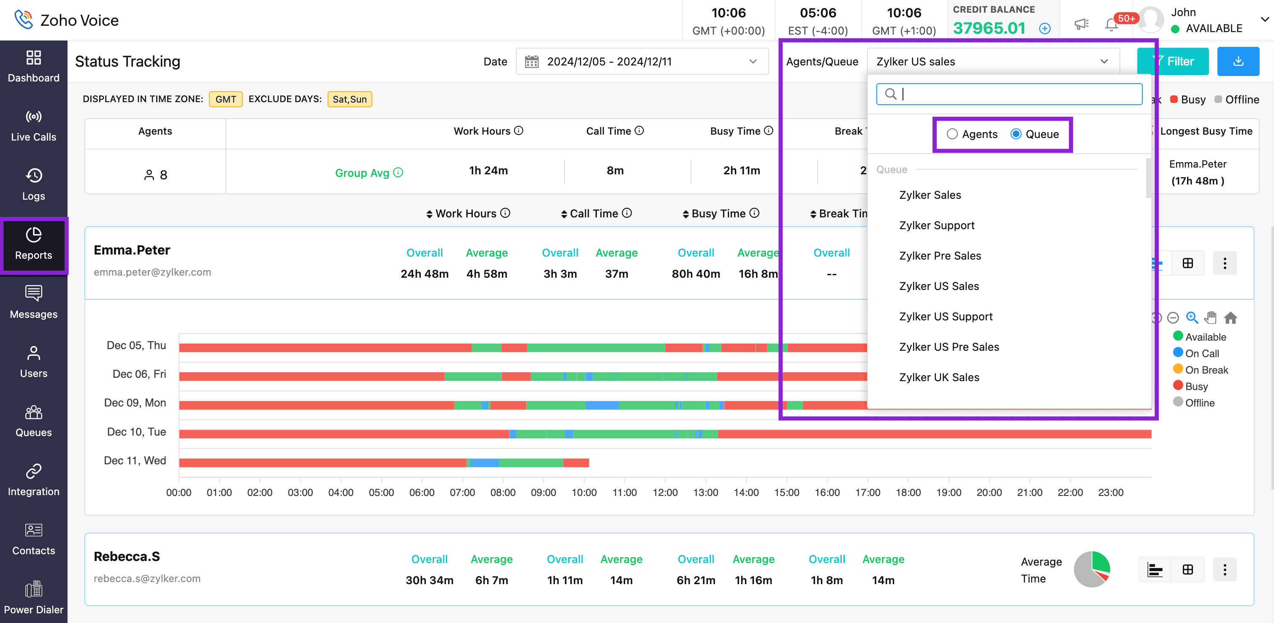Select the chart zoom magnifier tool

click(1192, 317)
